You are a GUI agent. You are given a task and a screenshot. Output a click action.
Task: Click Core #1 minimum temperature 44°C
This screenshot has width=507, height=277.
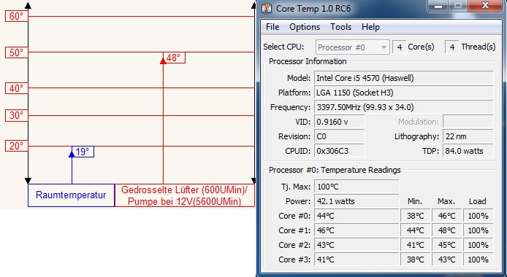click(x=415, y=230)
